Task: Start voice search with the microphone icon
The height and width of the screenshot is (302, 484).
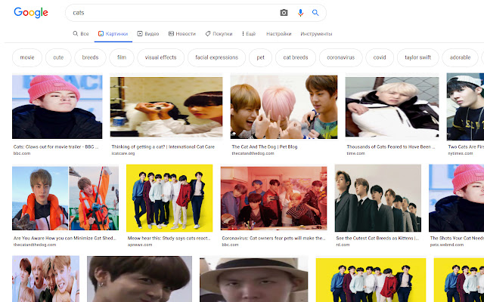Action: point(300,13)
